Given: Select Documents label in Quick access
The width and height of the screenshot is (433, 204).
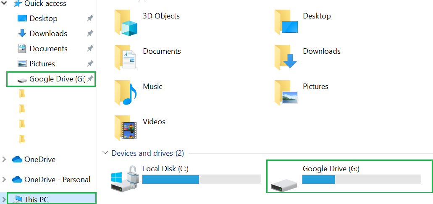Looking at the screenshot, I should point(48,49).
